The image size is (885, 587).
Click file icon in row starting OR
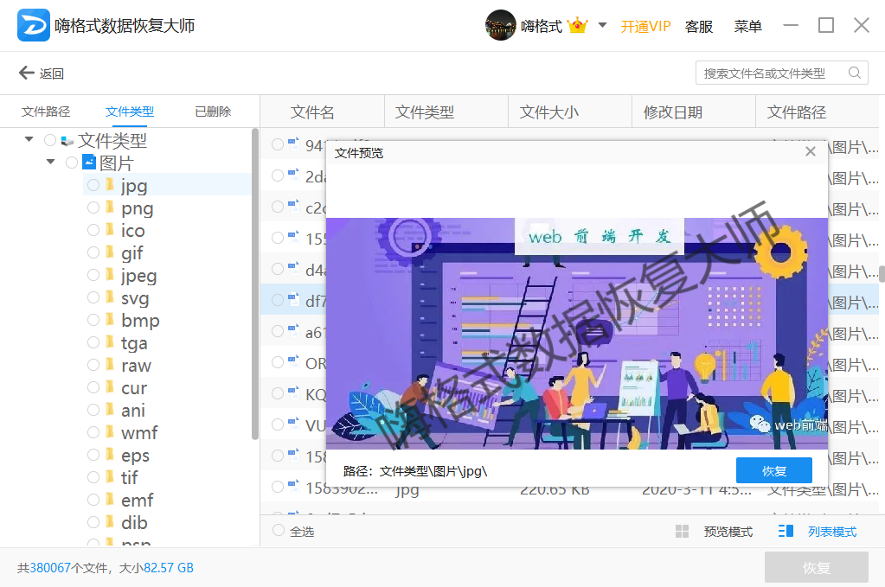click(x=293, y=361)
